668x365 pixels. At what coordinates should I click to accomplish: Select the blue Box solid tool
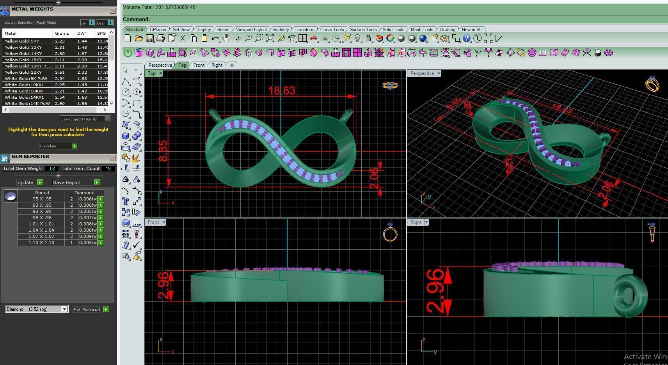point(125,136)
